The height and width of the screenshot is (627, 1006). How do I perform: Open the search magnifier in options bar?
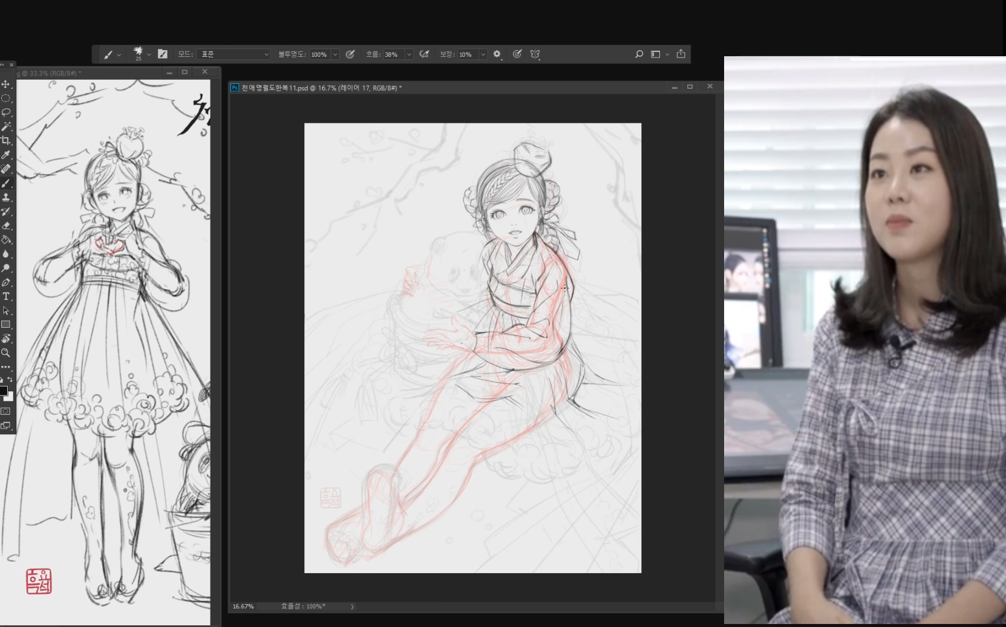[639, 54]
